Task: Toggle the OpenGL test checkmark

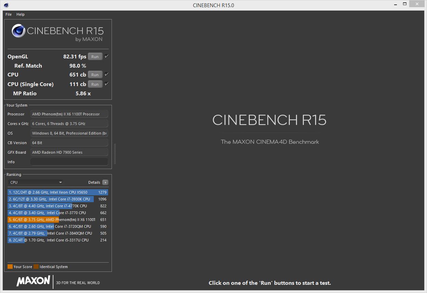Action: click(106, 56)
